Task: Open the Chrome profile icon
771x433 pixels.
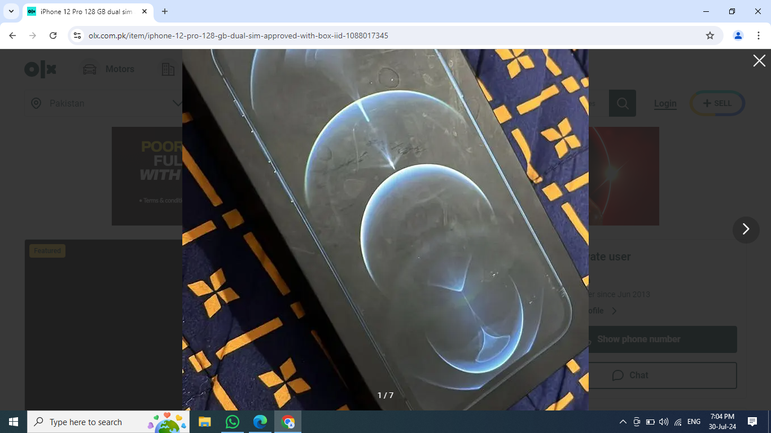Action: 738,36
